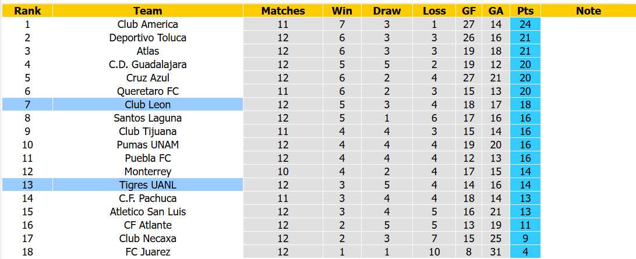Select the Monterrey team name

tap(148, 172)
